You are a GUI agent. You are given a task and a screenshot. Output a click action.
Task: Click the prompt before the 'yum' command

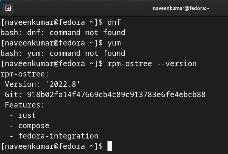52,43
